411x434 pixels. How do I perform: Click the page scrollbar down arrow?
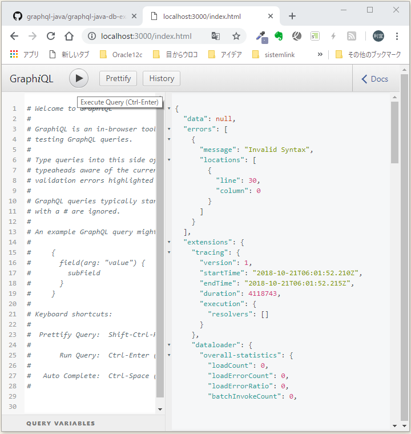tap(404, 426)
